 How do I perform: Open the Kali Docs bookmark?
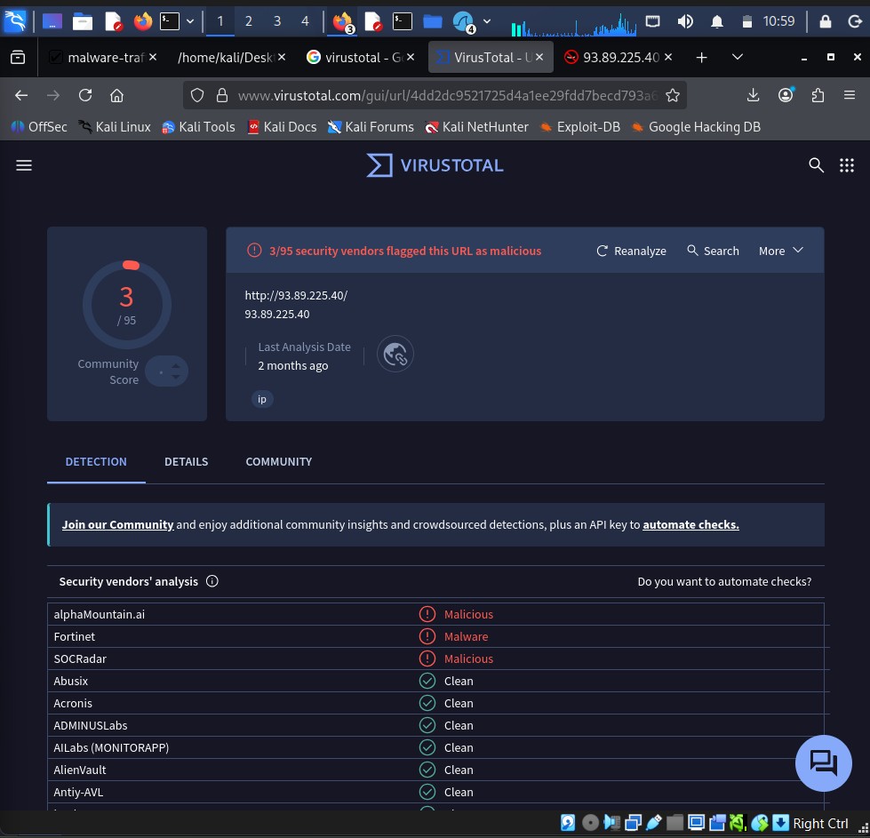[x=282, y=127]
